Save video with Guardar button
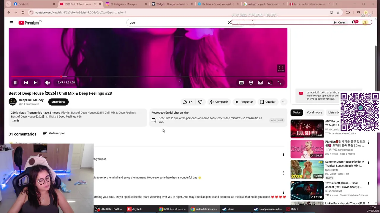 [x=267, y=102]
